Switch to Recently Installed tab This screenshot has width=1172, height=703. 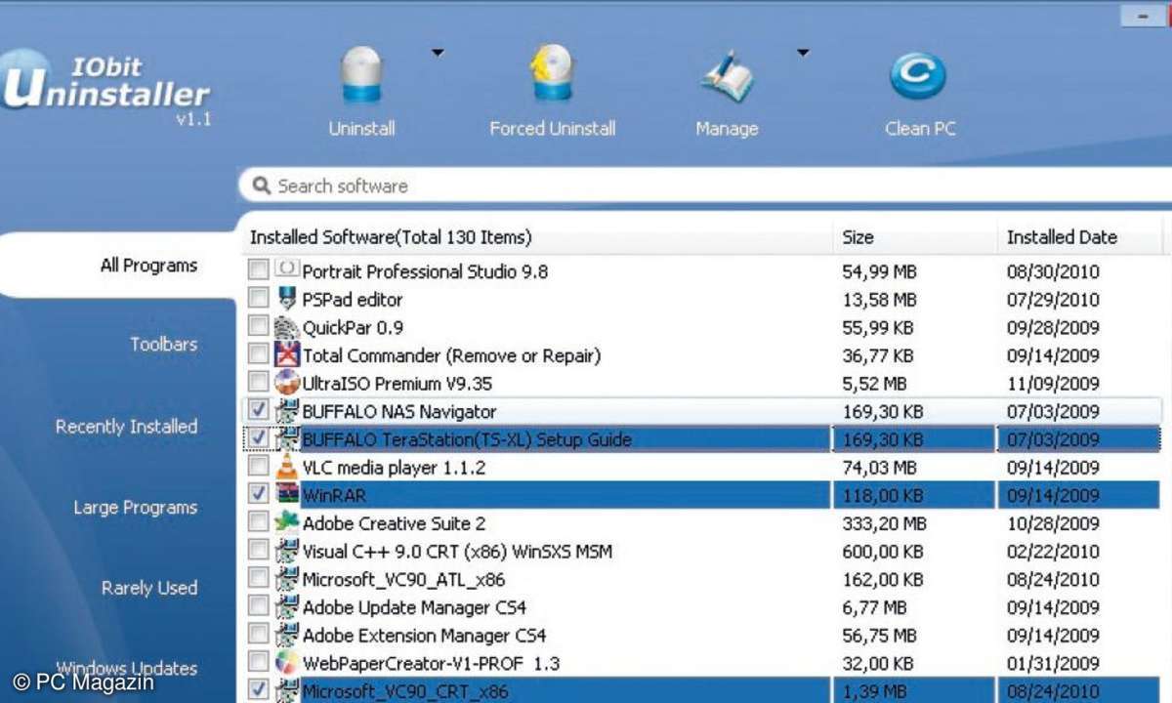[x=126, y=427]
